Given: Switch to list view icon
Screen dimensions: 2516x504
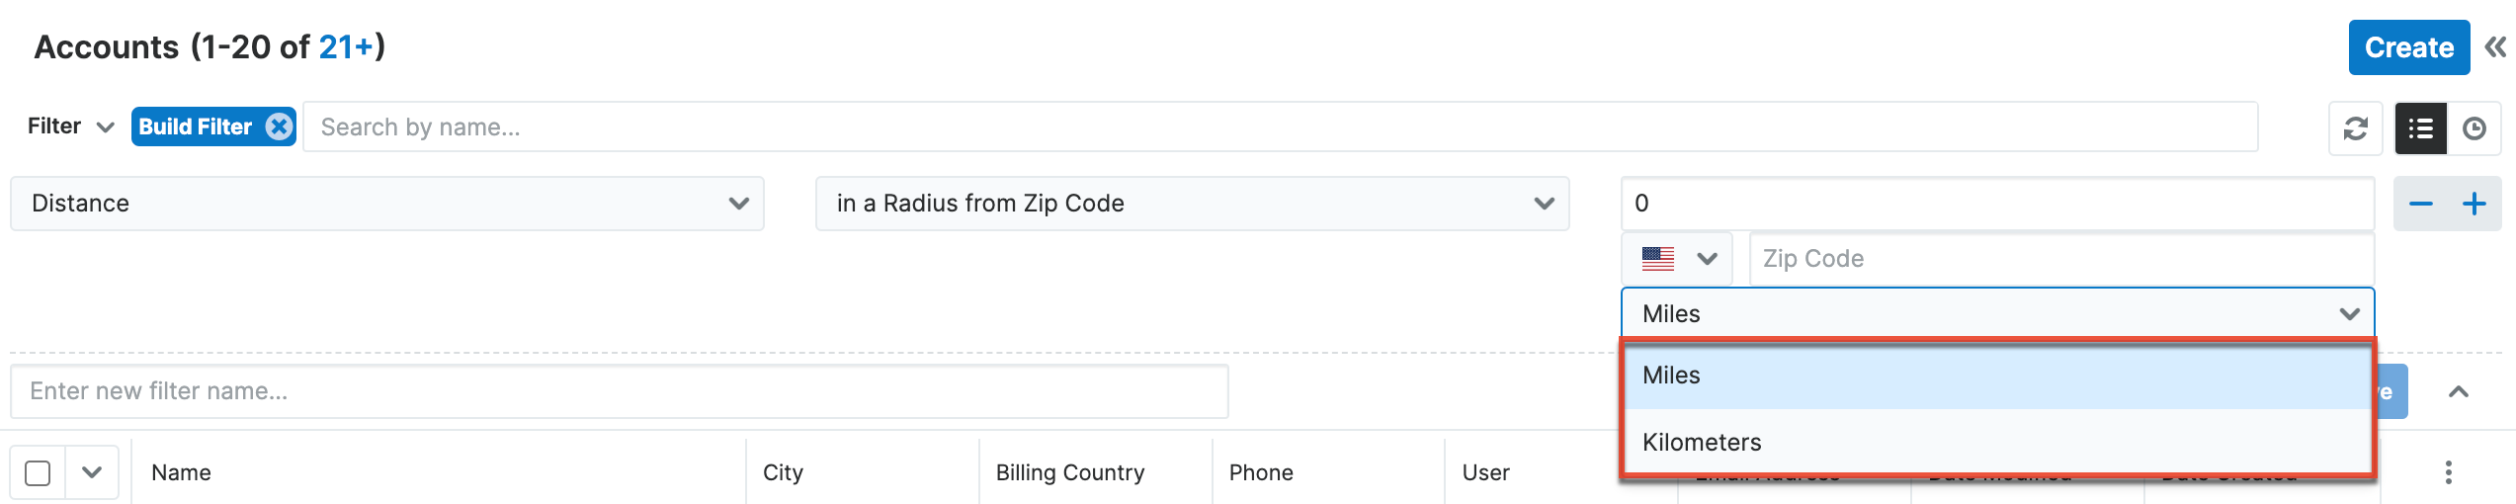Looking at the screenshot, I should [2420, 128].
